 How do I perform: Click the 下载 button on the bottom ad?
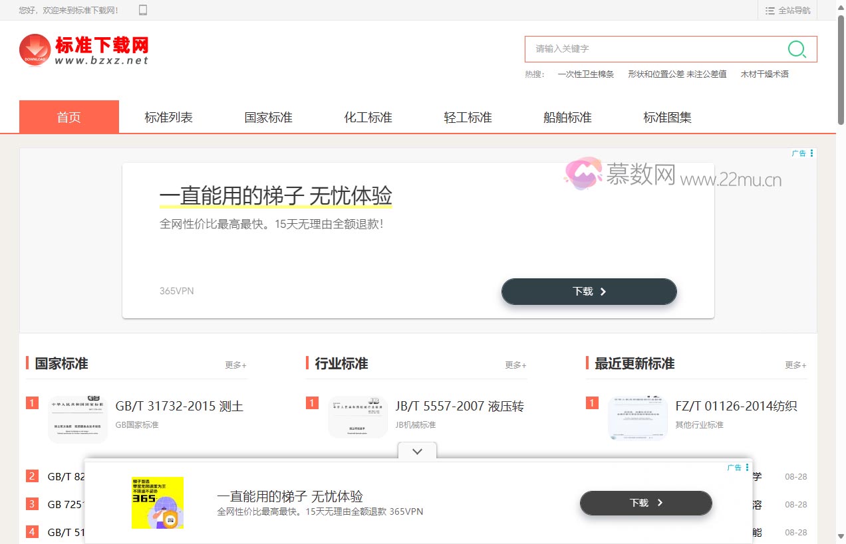tap(644, 503)
